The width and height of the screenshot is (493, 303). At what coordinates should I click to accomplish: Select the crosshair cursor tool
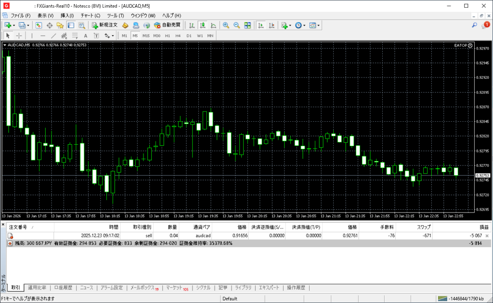point(19,36)
